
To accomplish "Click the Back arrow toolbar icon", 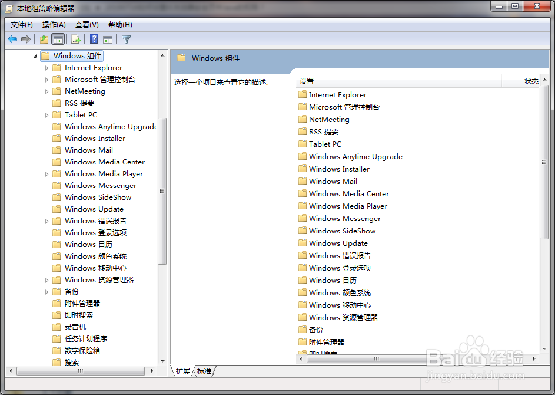I will (12, 39).
